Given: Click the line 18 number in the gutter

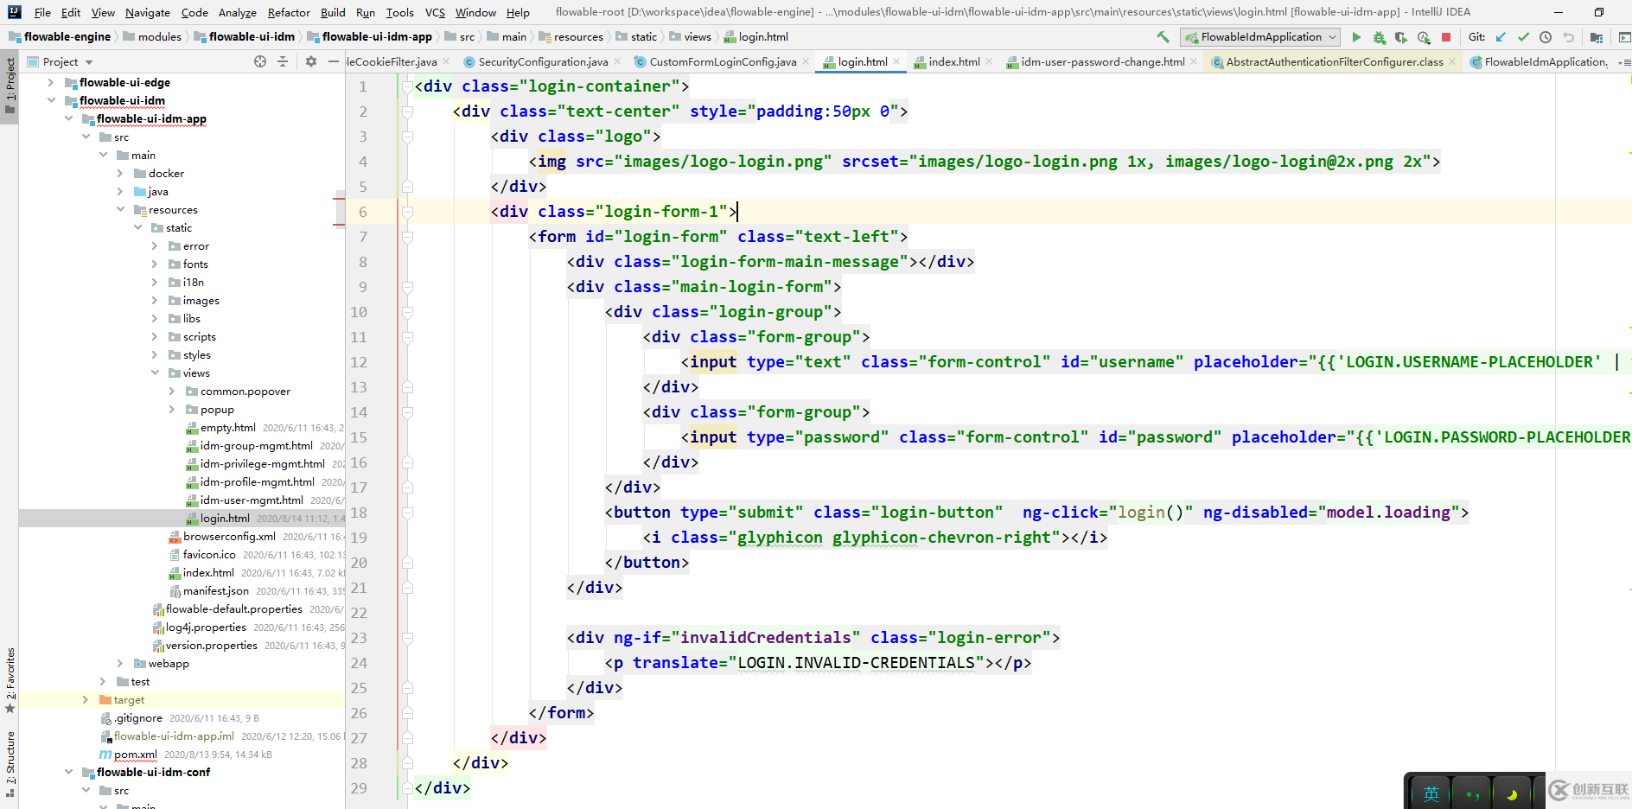Looking at the screenshot, I should coord(359,513).
